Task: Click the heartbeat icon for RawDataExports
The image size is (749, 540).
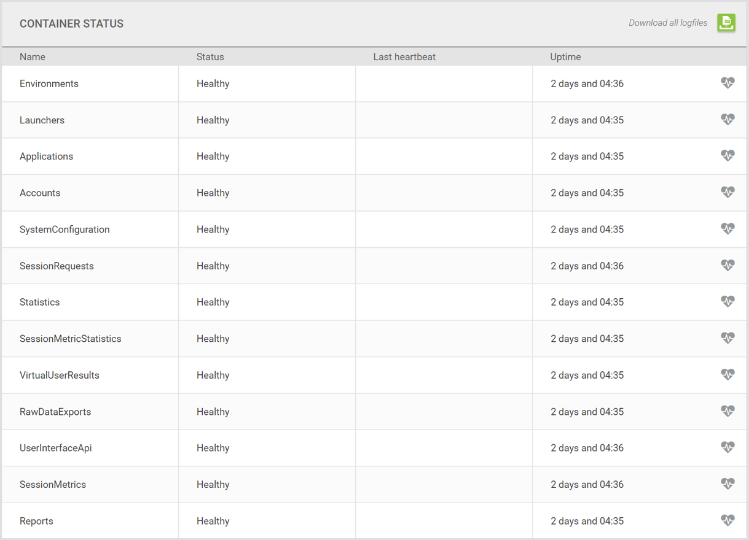Action: (727, 411)
